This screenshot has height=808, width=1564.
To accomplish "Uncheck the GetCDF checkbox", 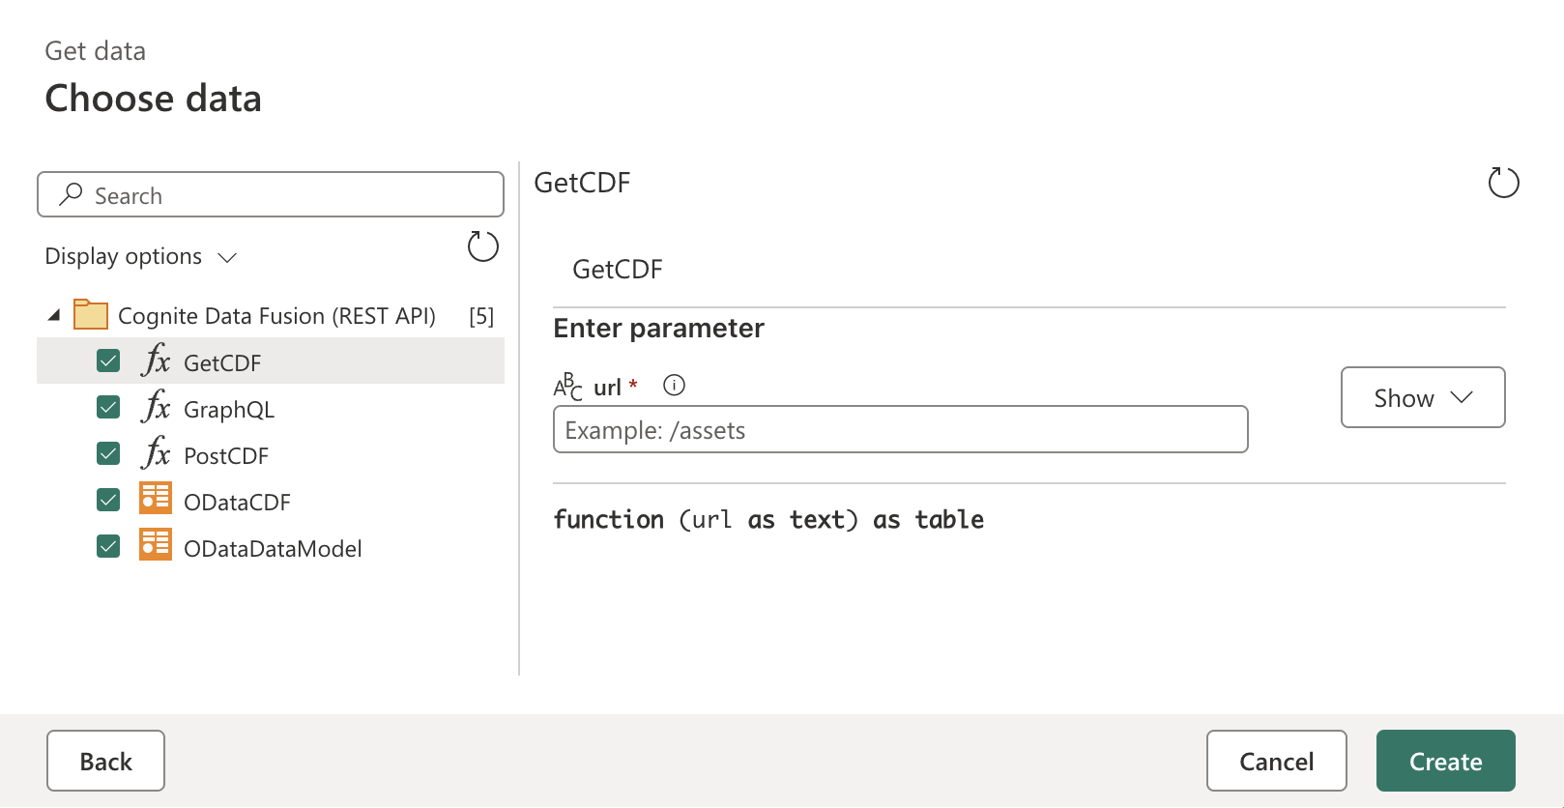I will 107,360.
